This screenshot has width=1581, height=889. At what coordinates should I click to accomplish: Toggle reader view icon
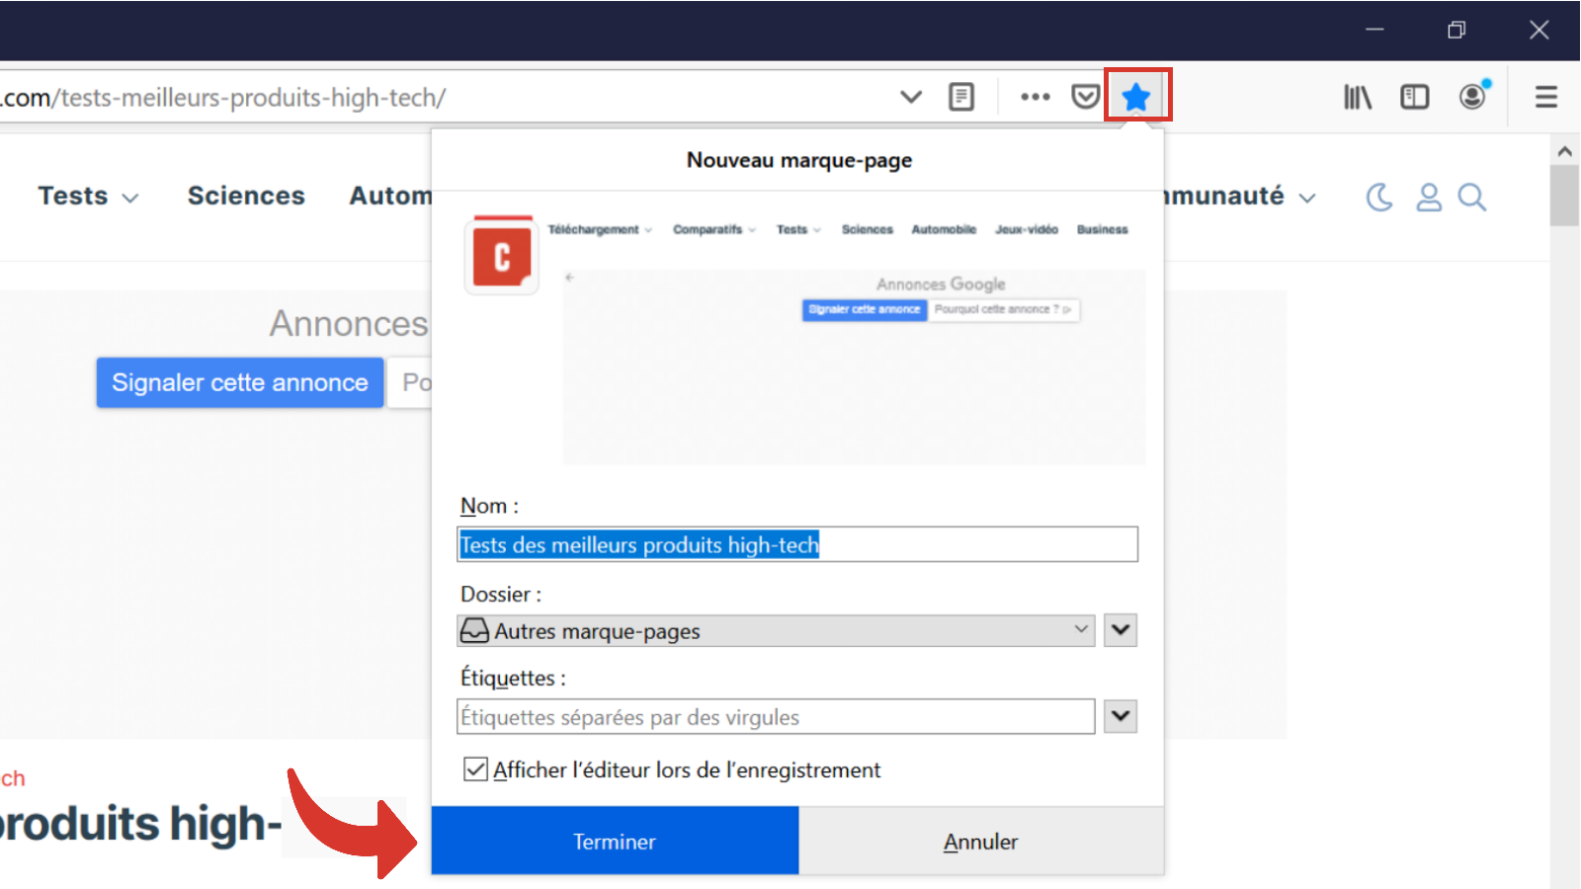point(961,97)
